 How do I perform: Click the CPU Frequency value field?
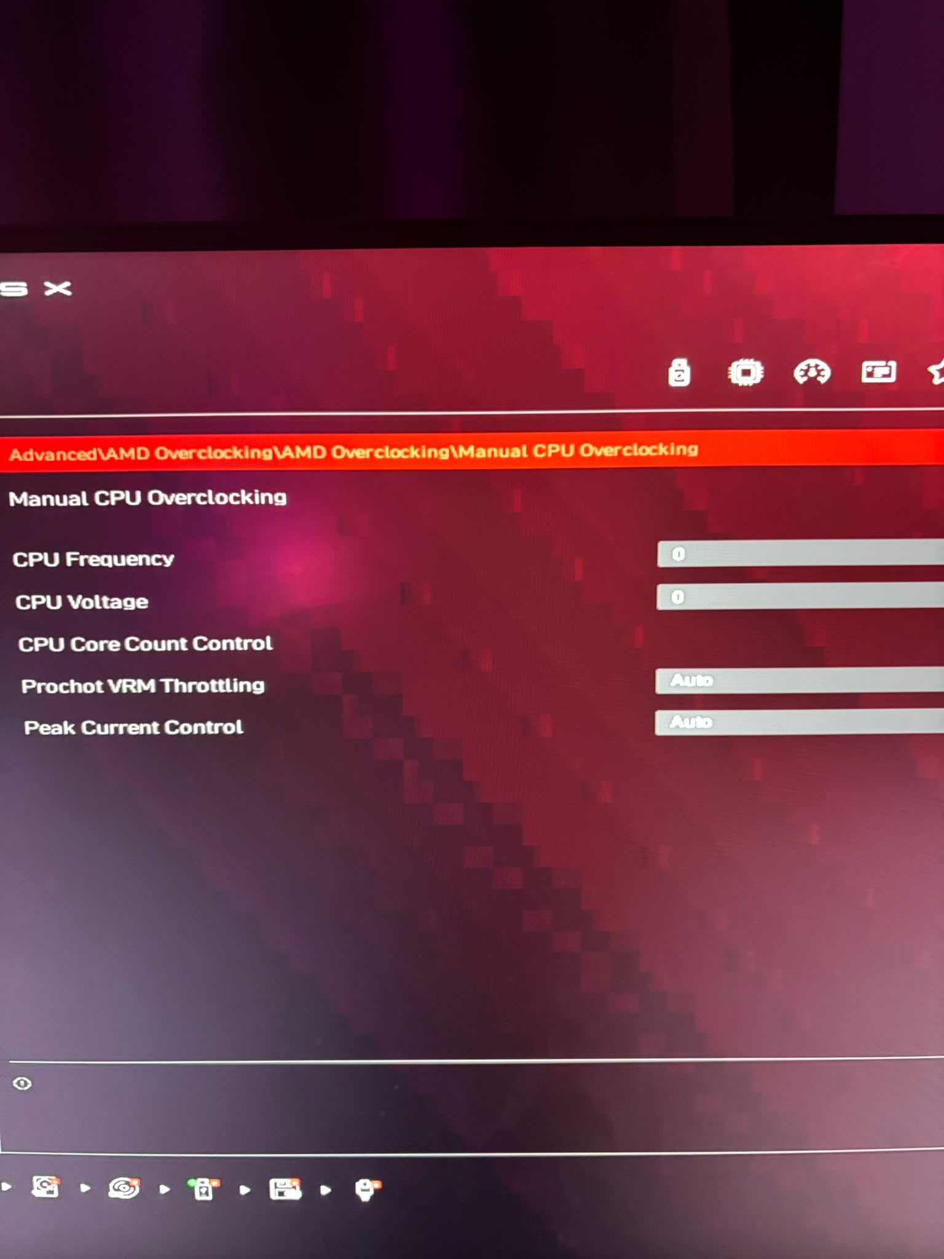click(x=800, y=553)
